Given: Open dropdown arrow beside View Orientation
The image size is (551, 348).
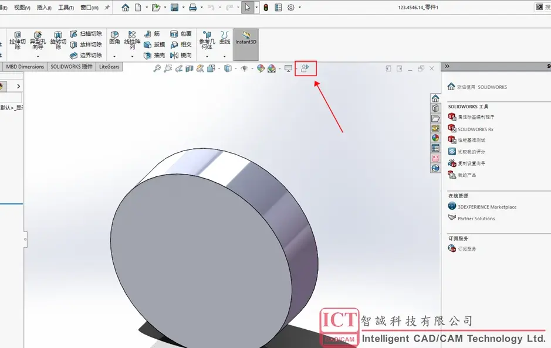Looking at the screenshot, I should 219,69.
